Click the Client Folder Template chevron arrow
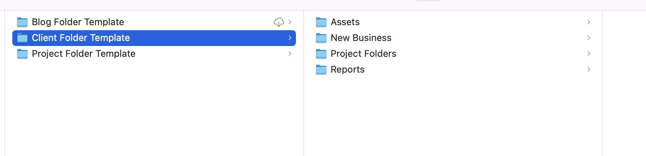Screen dimensions: 646x156 click(290, 38)
